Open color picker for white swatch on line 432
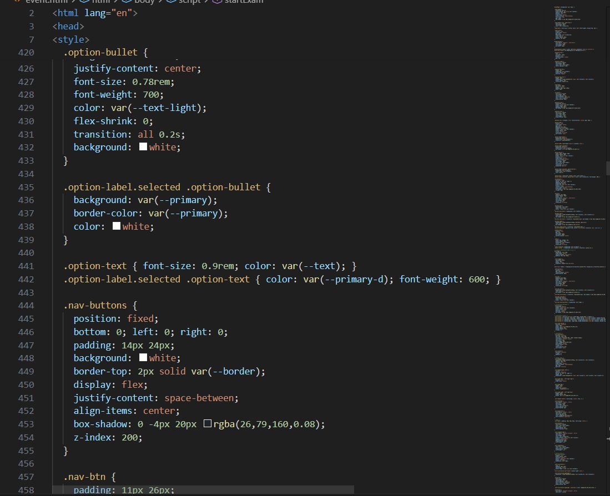This screenshot has width=610, height=496. point(143,147)
